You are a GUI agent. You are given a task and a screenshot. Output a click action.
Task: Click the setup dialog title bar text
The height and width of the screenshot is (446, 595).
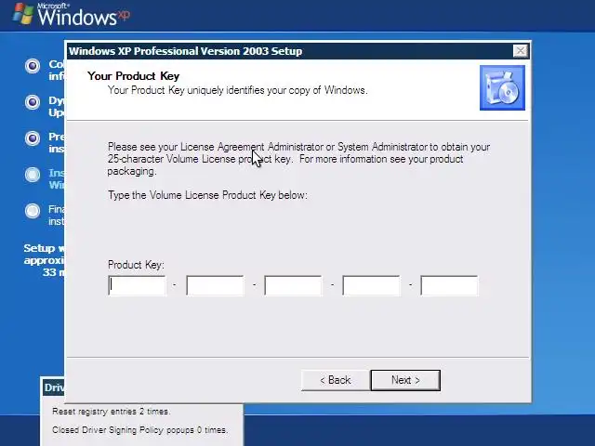pos(186,51)
